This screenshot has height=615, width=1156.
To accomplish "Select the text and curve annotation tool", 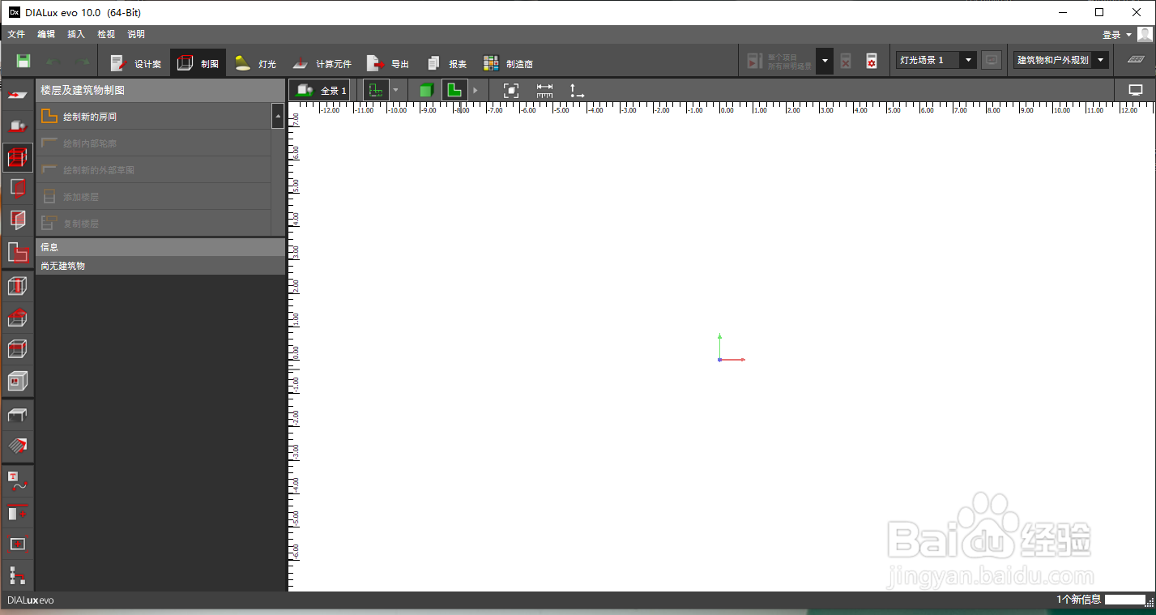I will coord(18,480).
